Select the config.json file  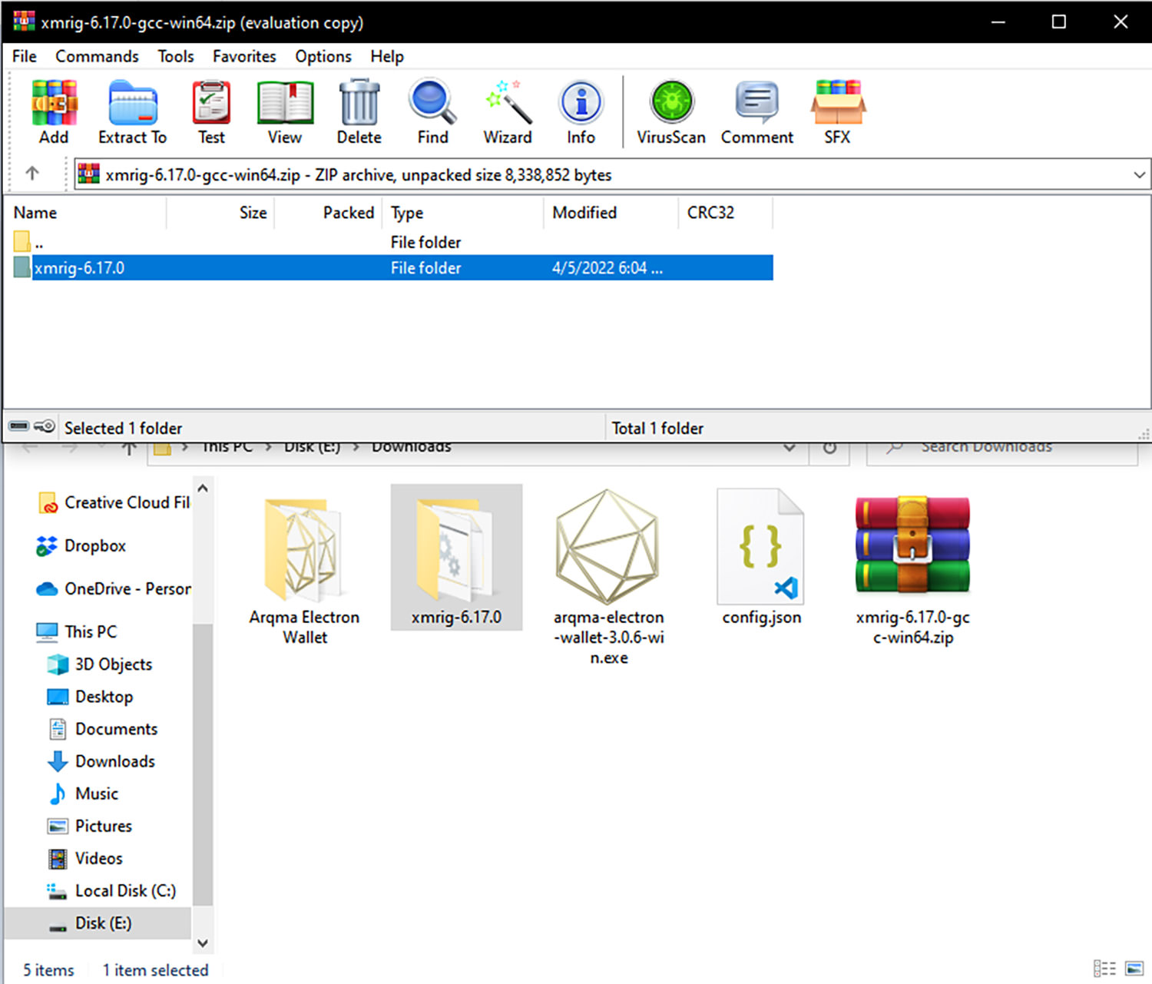click(x=761, y=558)
